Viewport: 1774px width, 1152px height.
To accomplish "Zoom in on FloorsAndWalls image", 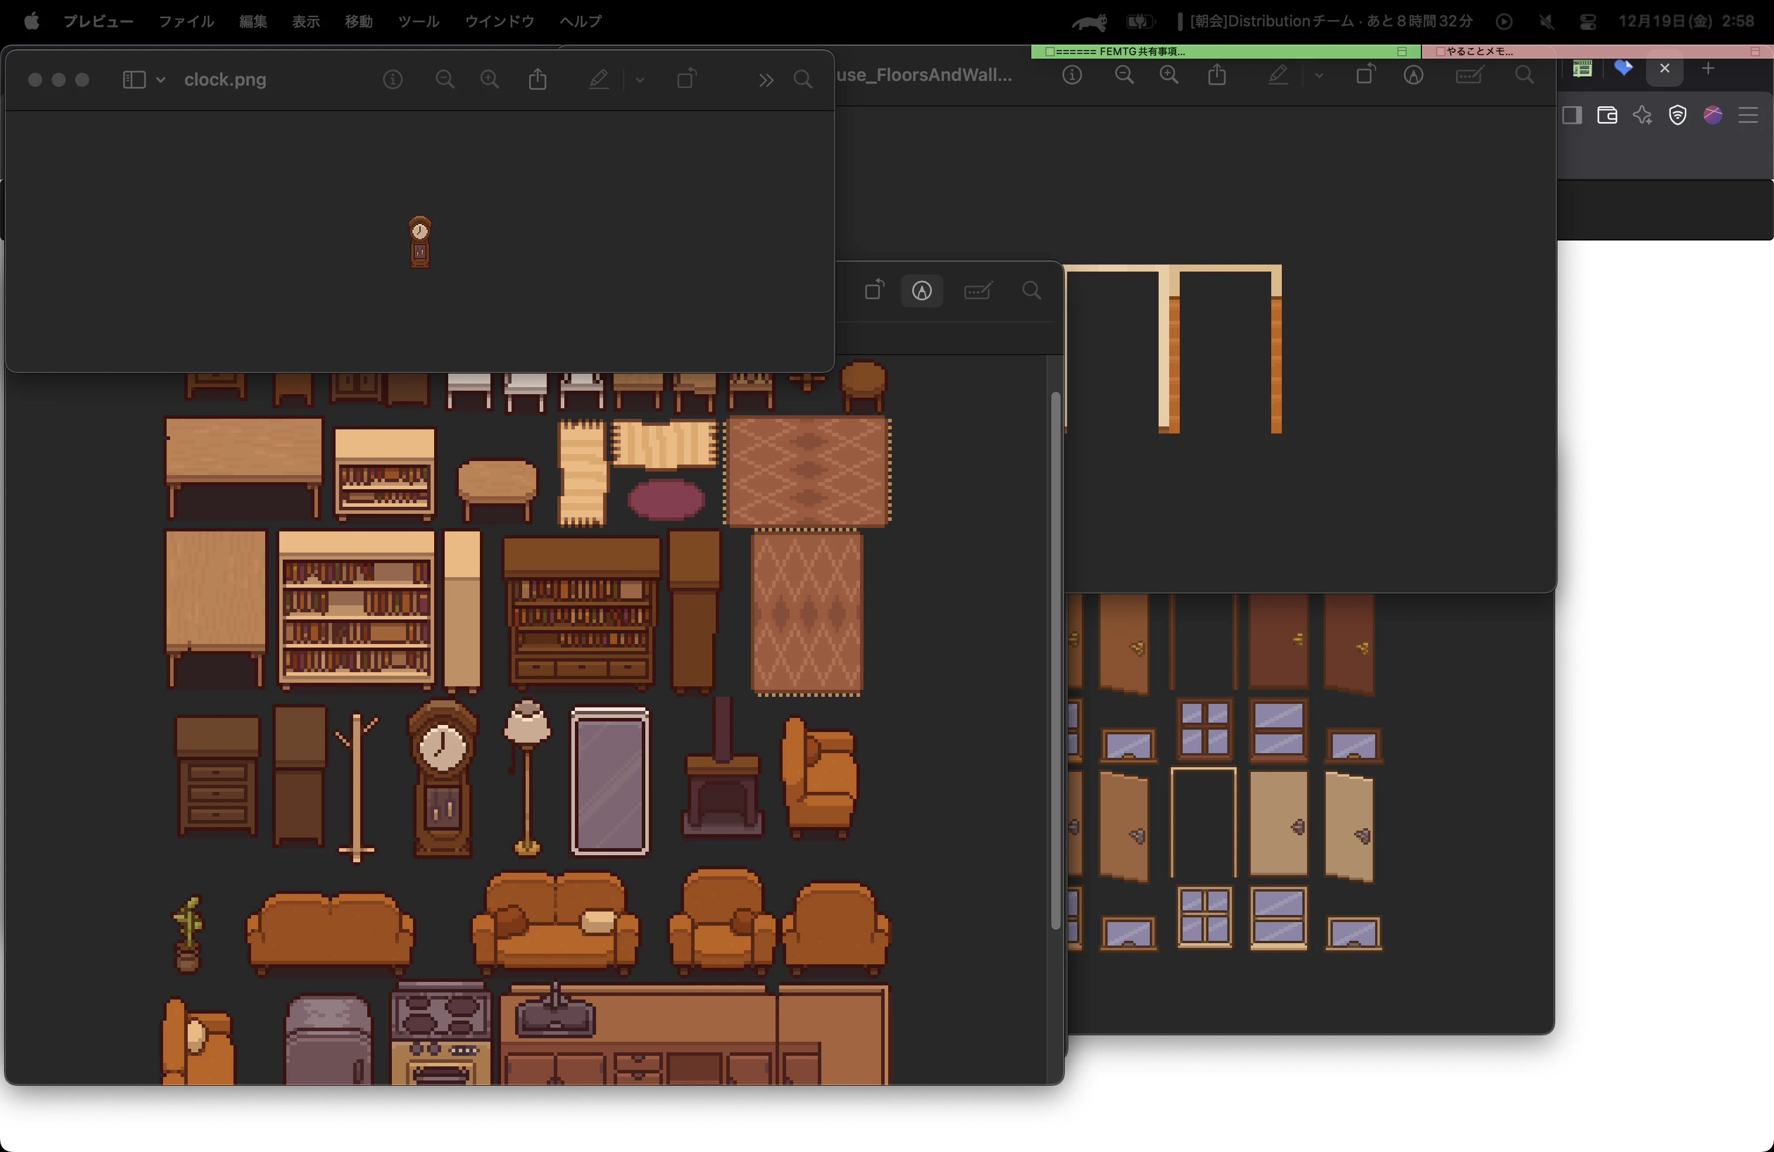I will coord(1169,74).
